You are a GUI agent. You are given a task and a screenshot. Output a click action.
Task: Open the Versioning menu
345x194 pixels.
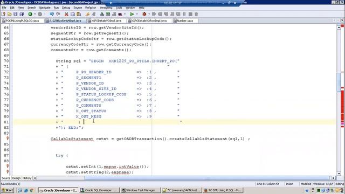(x=106, y=8)
